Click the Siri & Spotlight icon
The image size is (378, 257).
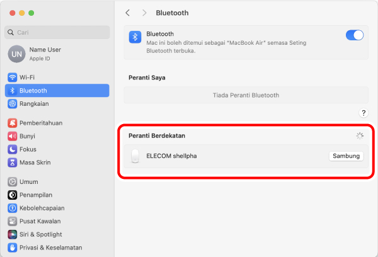point(13,234)
